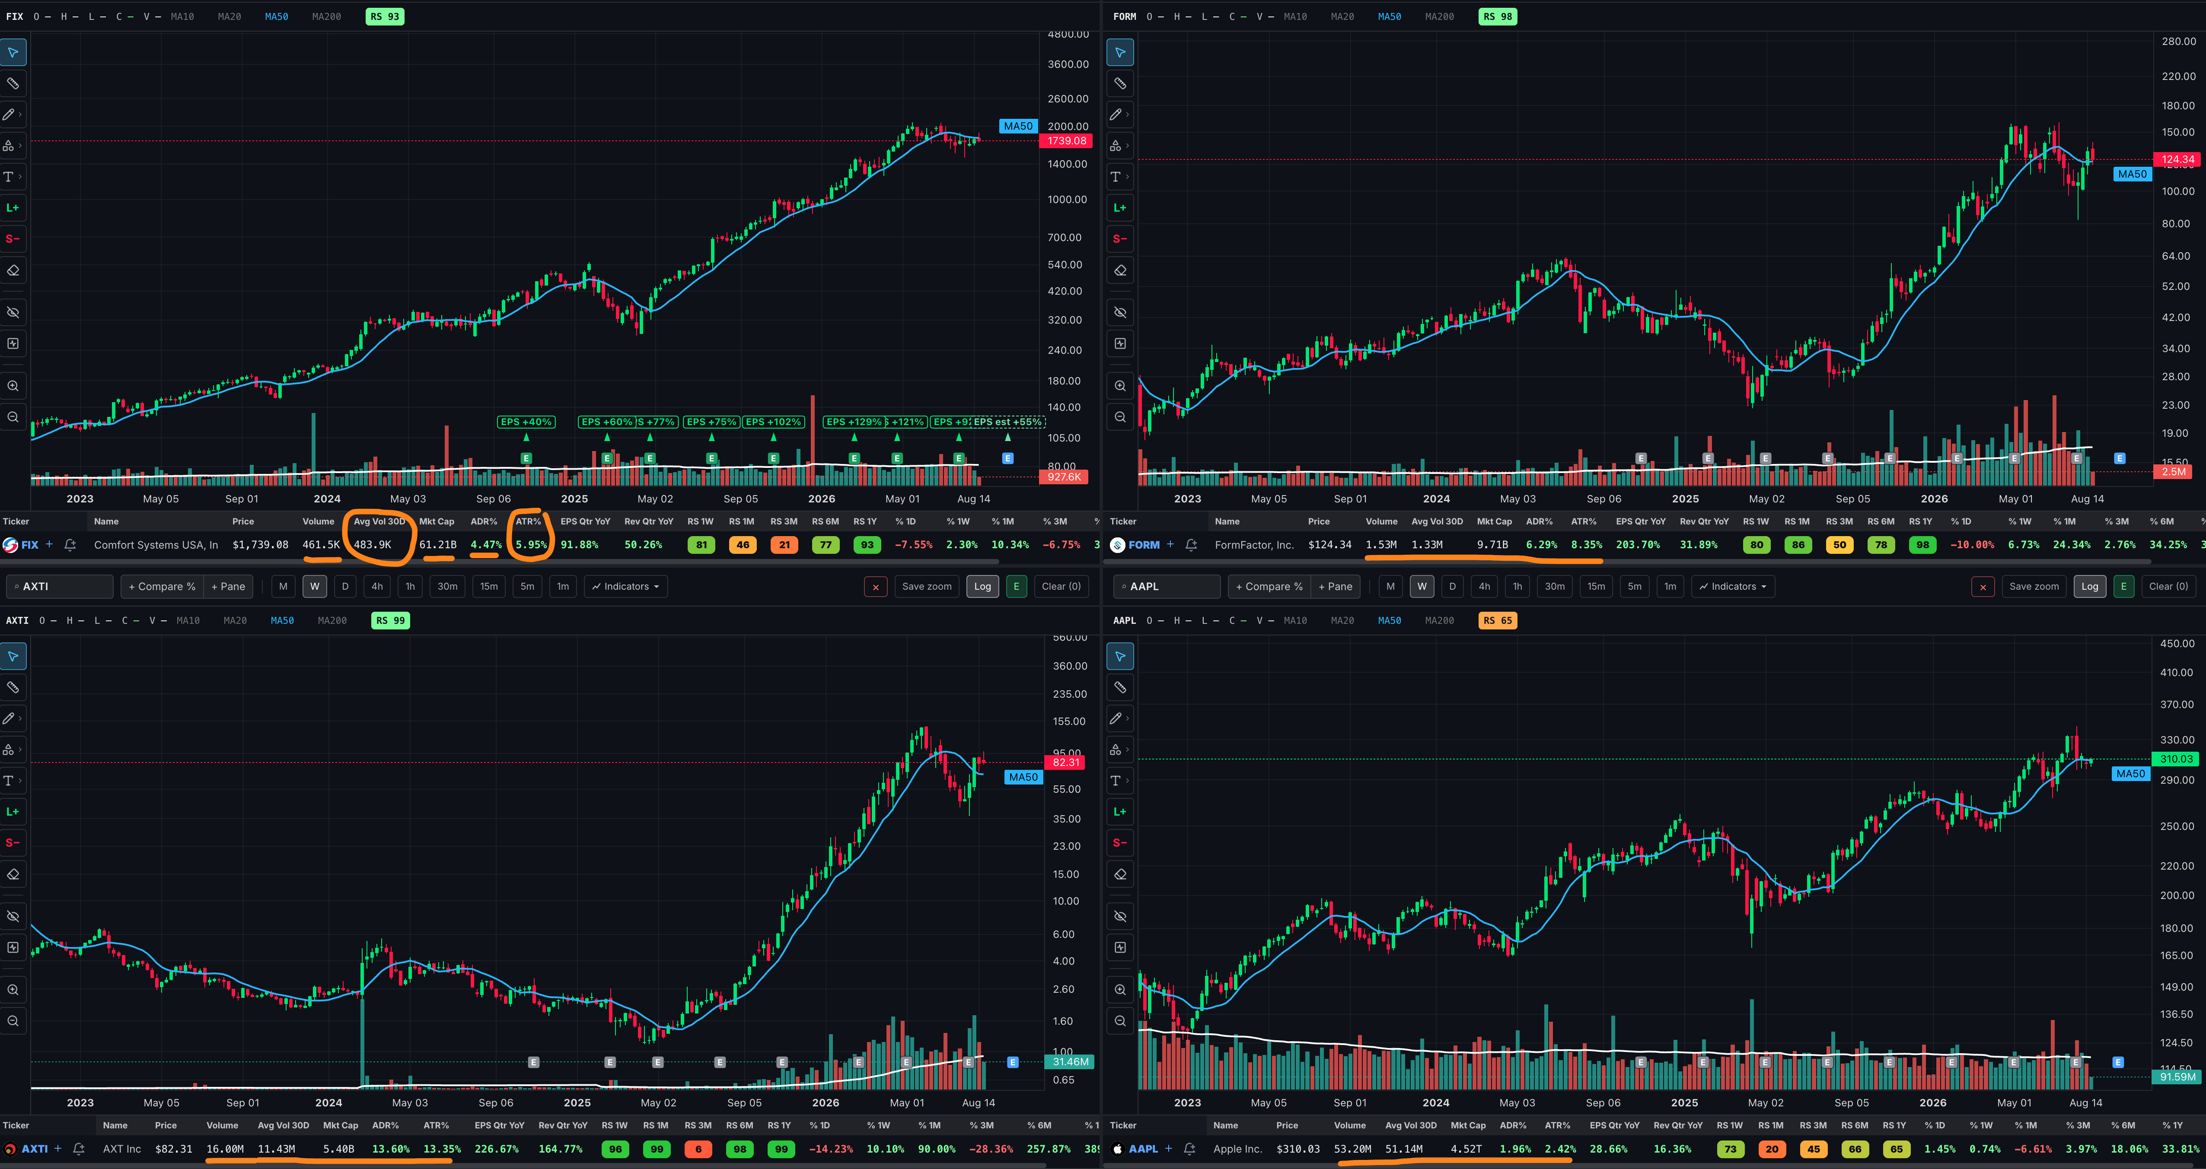Zoom in on the FORM chart
Image resolution: width=2206 pixels, height=1169 pixels.
coord(1120,386)
